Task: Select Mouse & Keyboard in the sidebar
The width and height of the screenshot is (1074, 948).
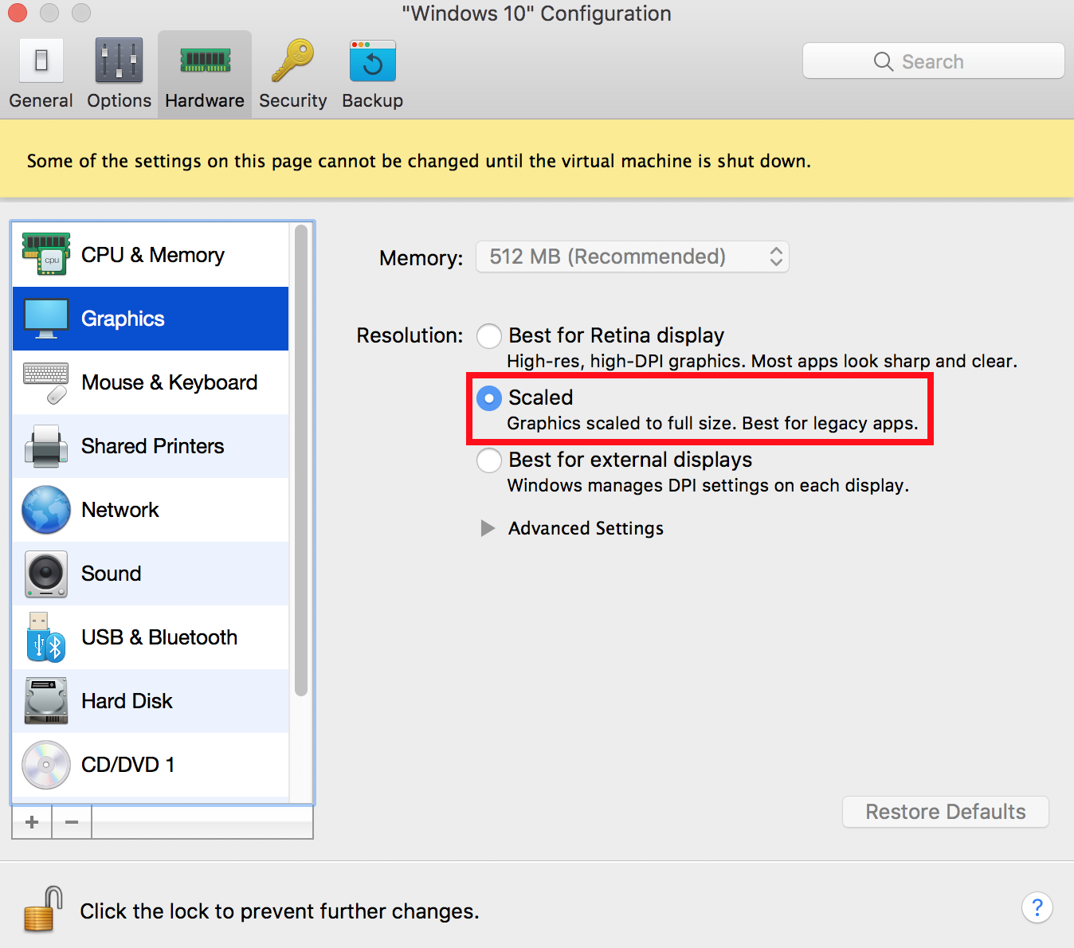Action: pyautogui.click(x=151, y=382)
